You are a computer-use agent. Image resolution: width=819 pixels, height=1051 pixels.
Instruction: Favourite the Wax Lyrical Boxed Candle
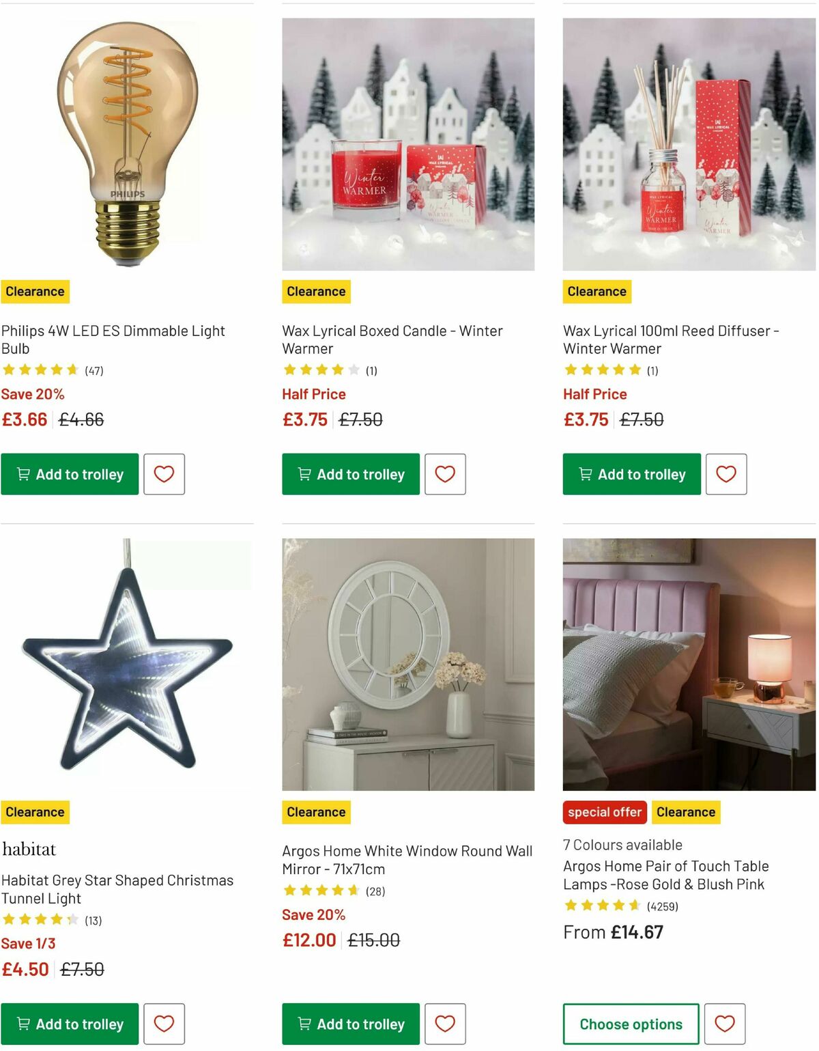pyautogui.click(x=445, y=474)
